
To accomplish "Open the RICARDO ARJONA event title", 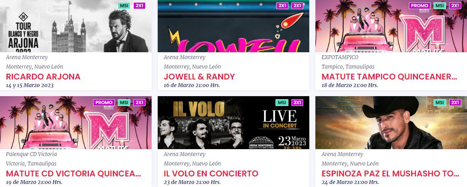I will point(43,77).
